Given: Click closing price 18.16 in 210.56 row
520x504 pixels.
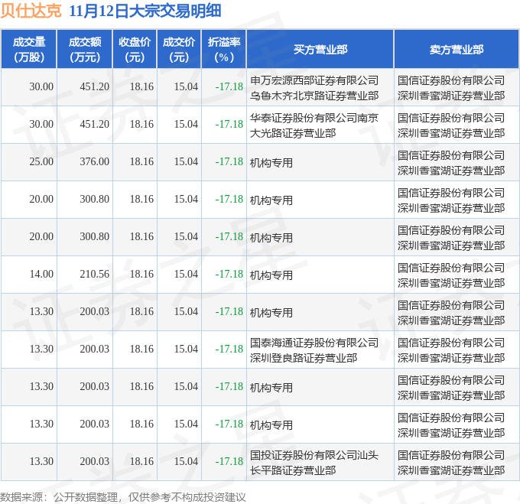Looking at the screenshot, I should coord(142,275).
